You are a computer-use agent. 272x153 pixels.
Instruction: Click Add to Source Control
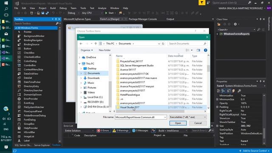(x=255, y=151)
